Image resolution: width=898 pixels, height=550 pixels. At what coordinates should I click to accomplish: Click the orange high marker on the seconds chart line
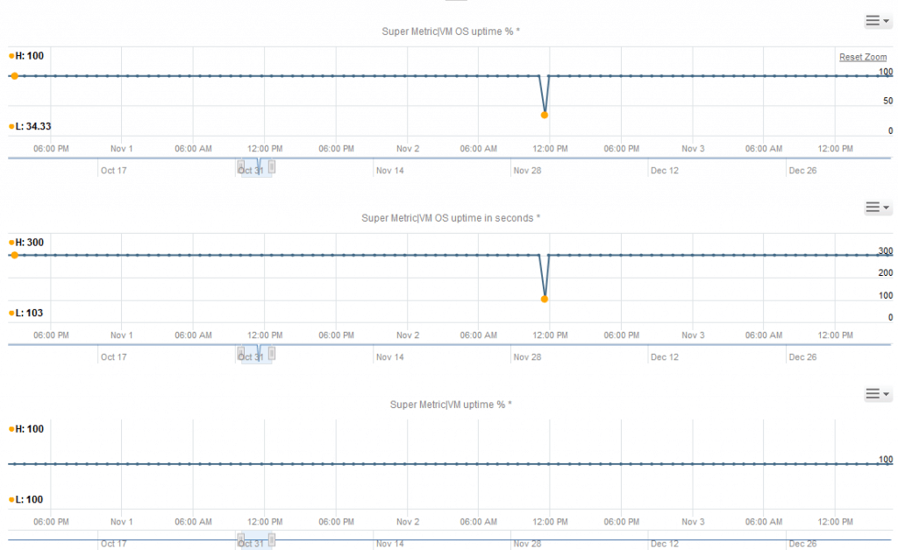click(14, 255)
